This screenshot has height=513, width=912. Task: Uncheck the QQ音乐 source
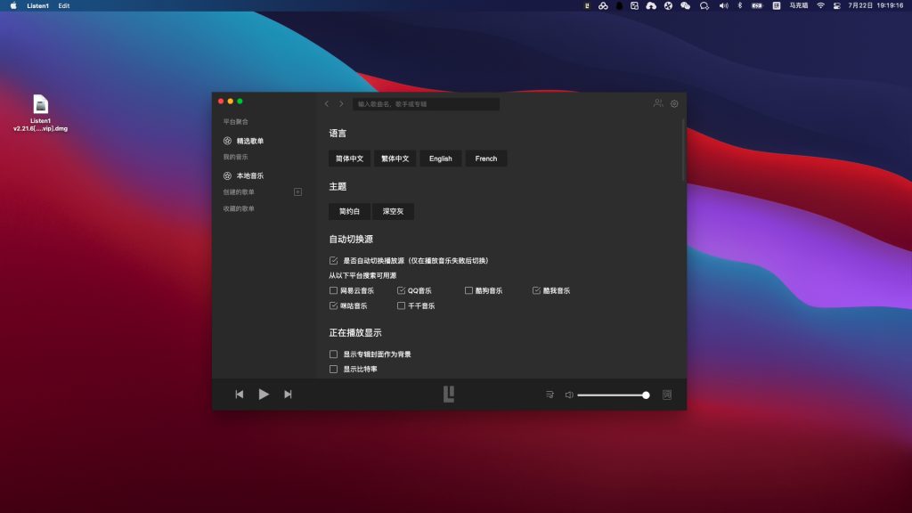coord(400,289)
